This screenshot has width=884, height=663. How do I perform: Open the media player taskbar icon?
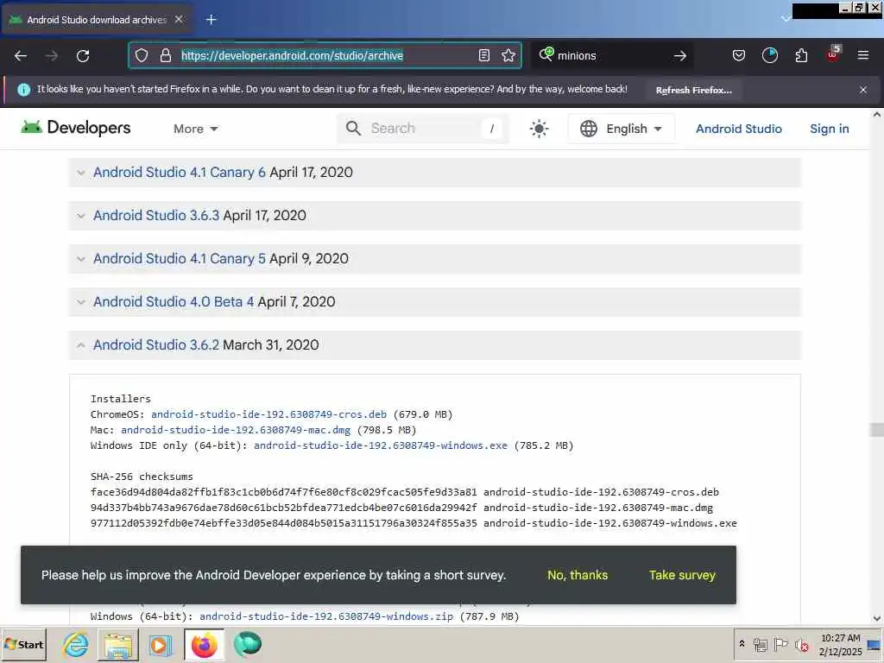coord(160,644)
